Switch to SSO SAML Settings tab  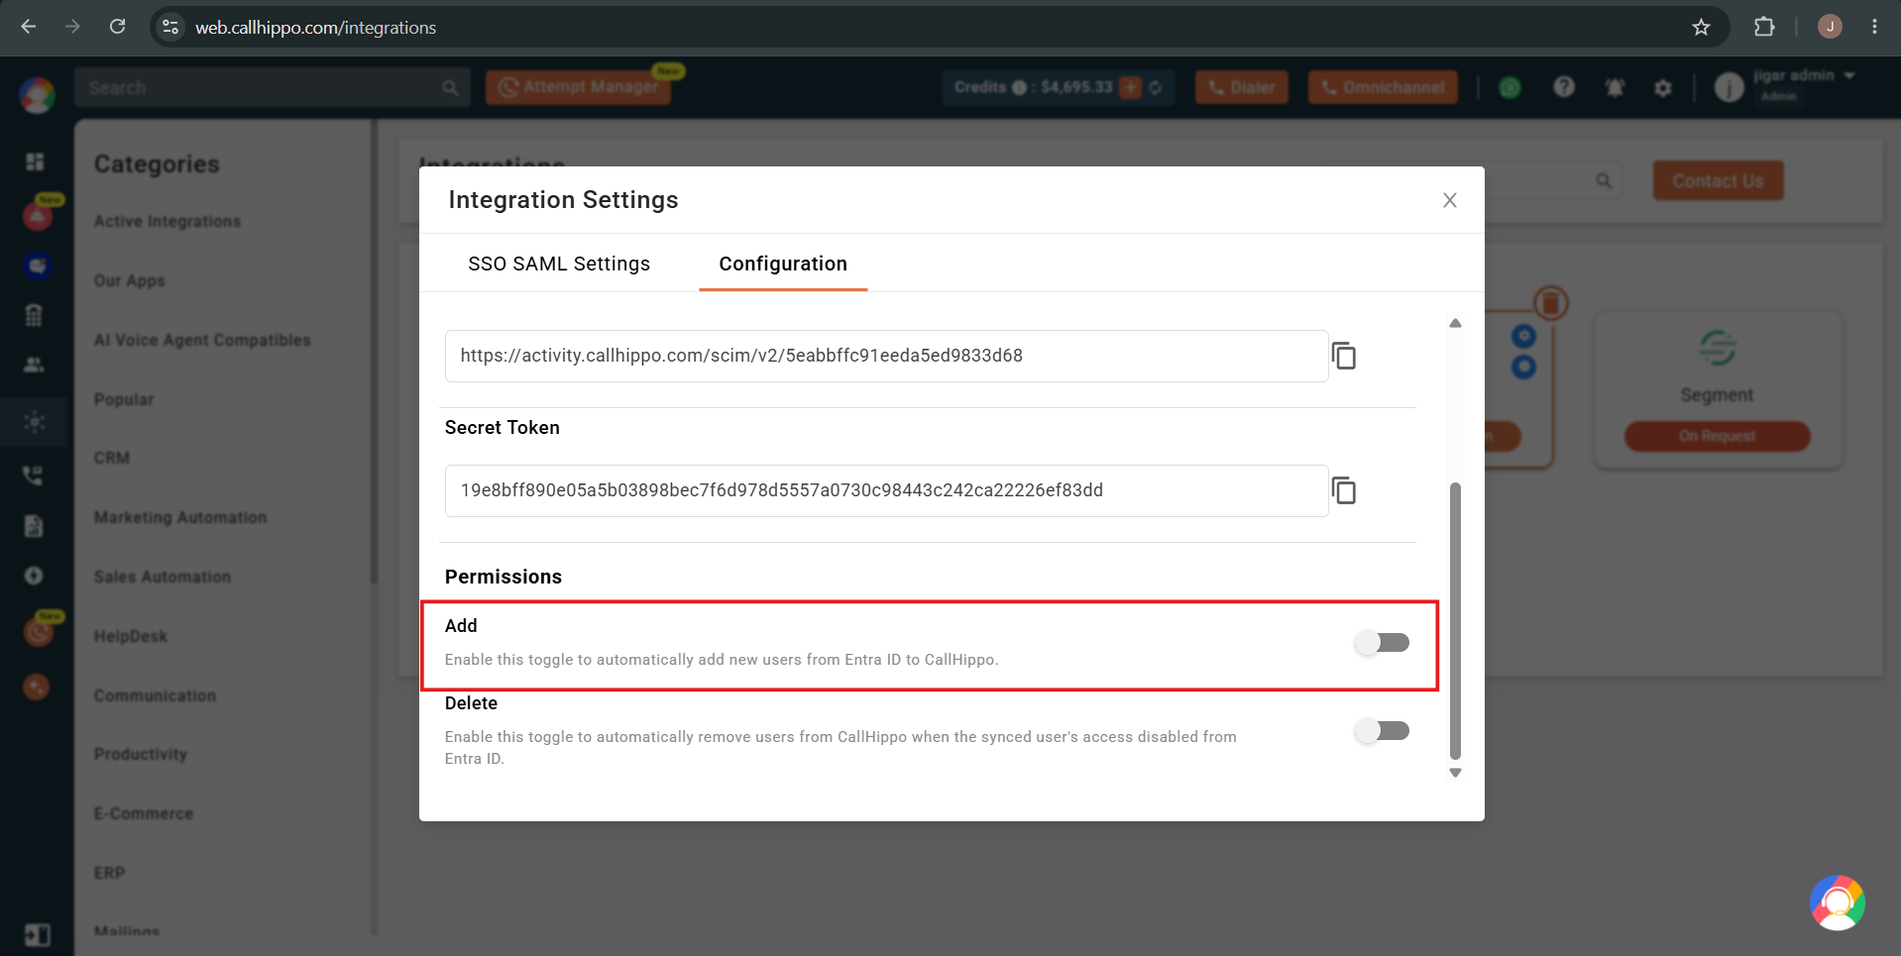click(x=559, y=264)
